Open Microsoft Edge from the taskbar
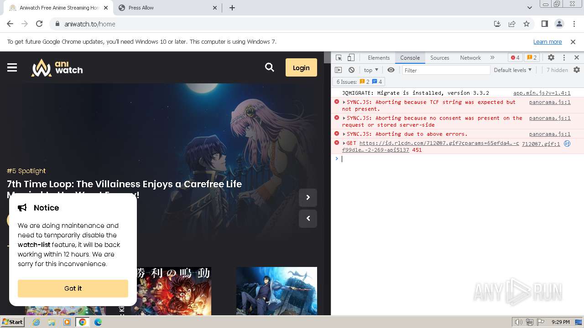Viewport: 584px width, 328px height. click(98, 322)
